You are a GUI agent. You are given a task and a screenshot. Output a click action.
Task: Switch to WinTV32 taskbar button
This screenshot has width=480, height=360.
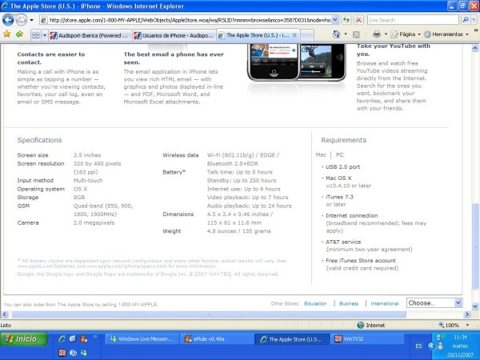click(367, 339)
